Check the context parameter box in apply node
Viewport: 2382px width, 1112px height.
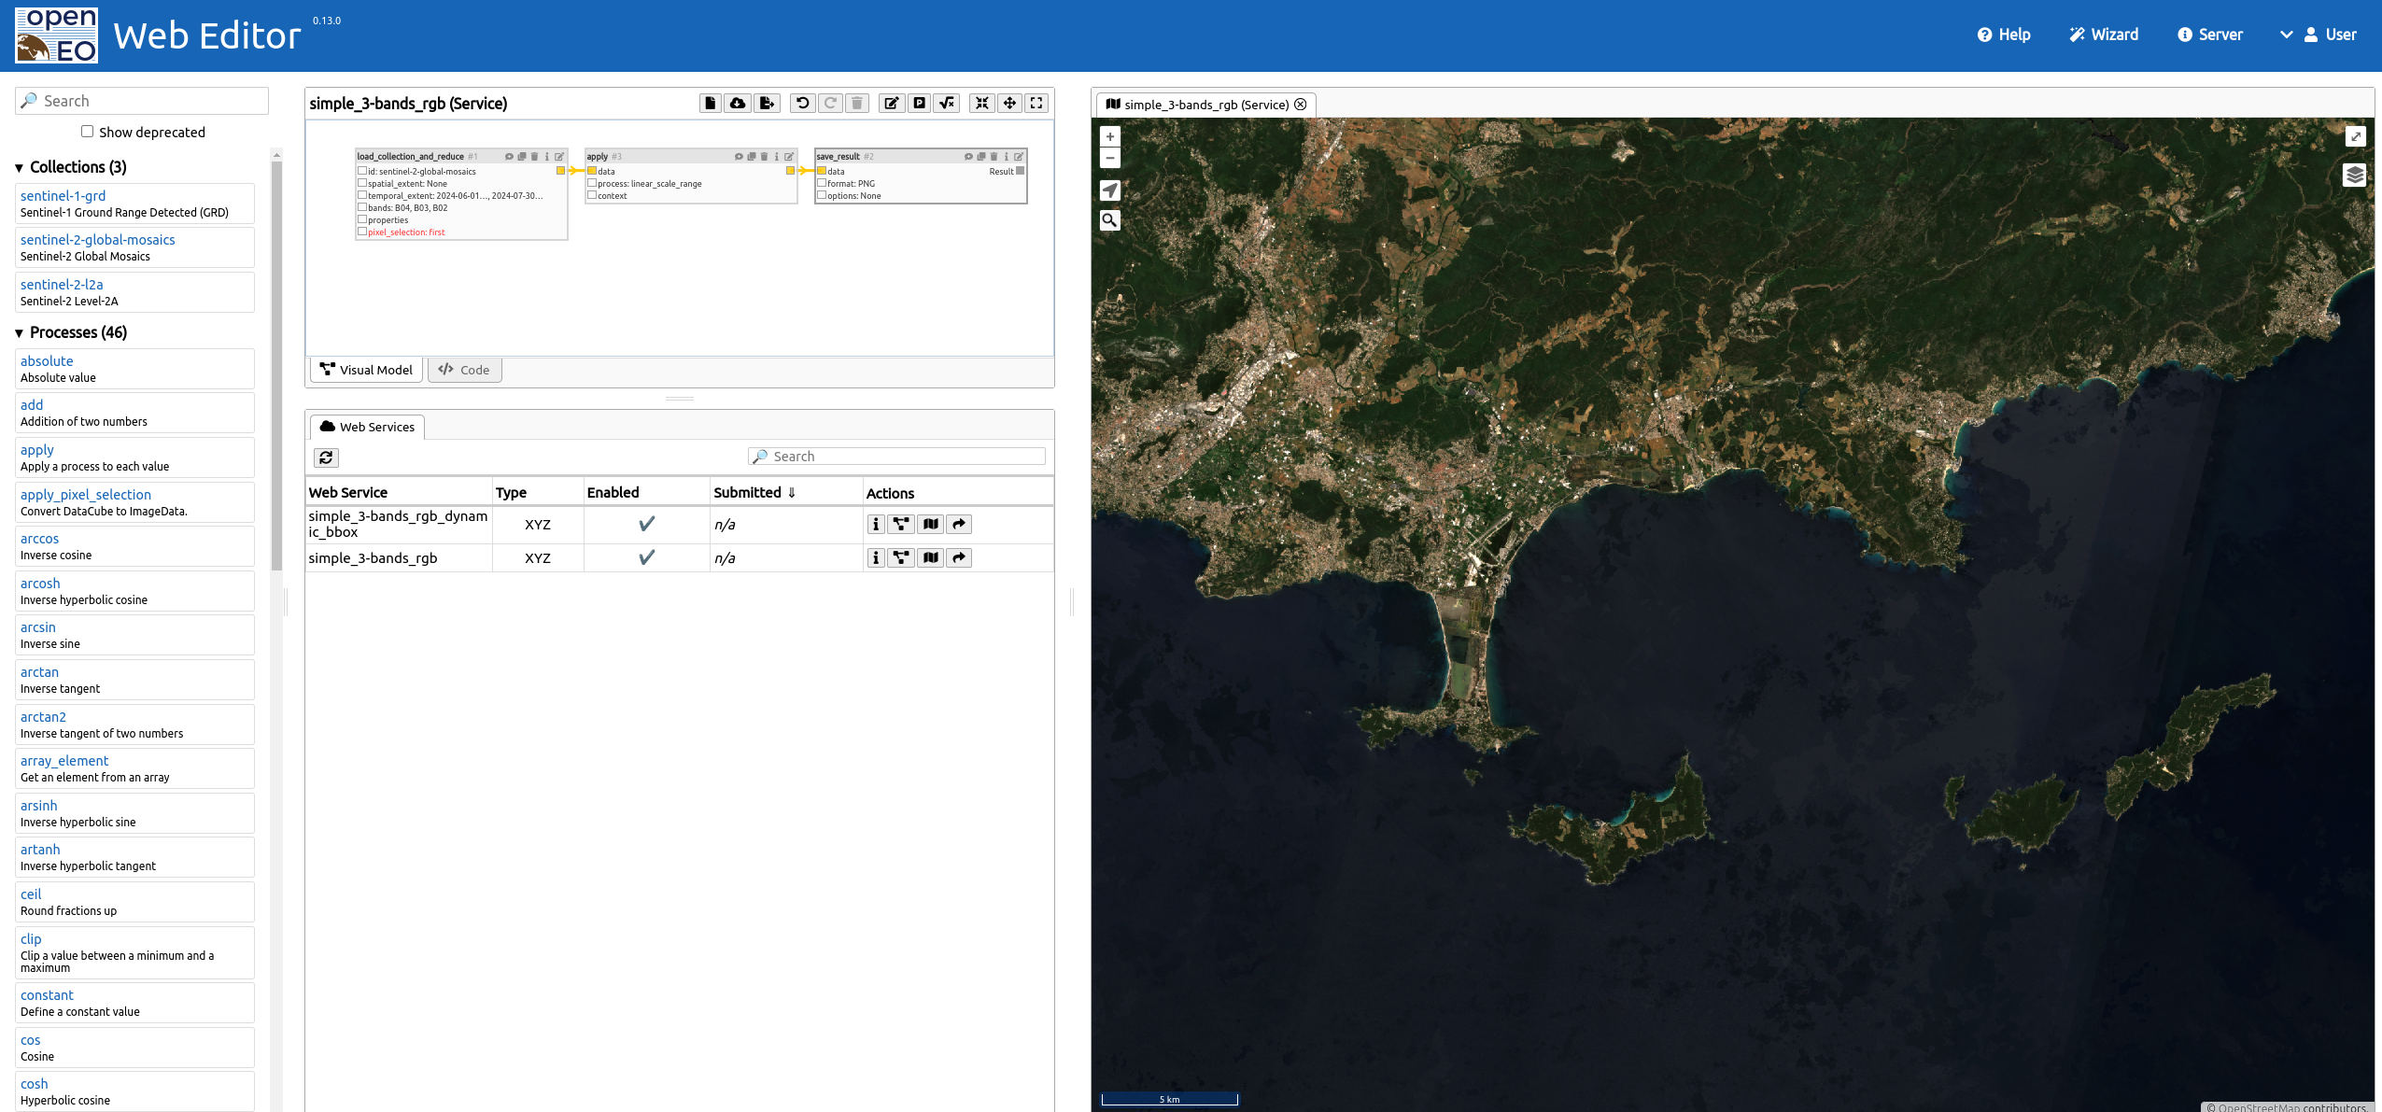click(592, 195)
